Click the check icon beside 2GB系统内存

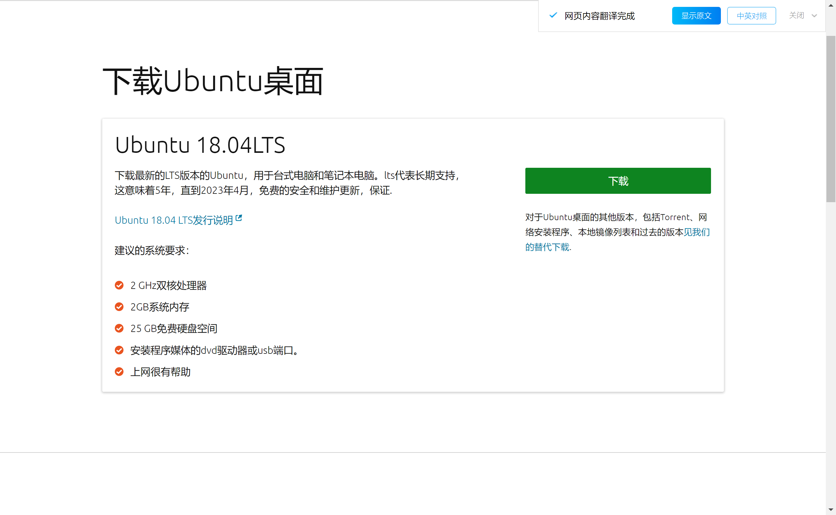point(119,307)
